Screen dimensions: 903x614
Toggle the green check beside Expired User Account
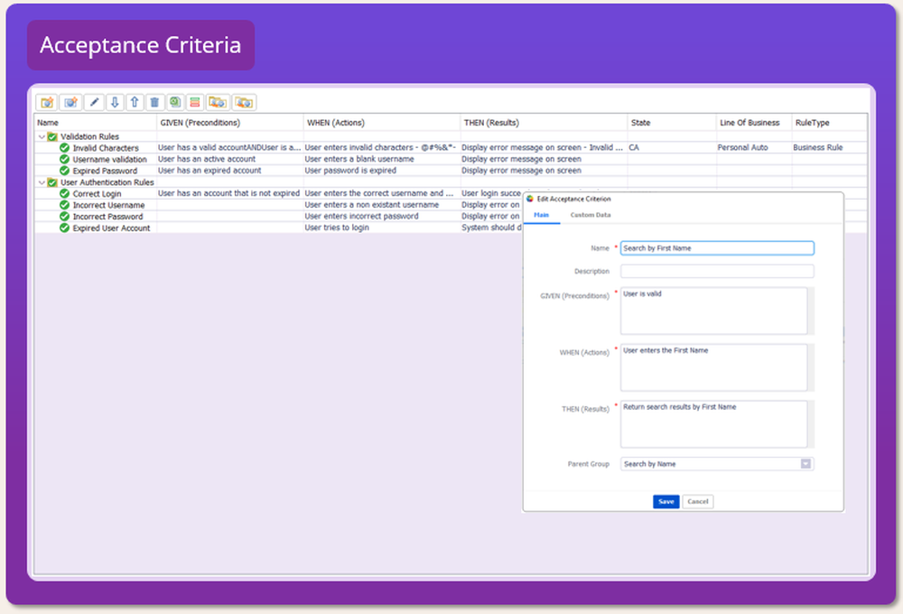[x=65, y=228]
